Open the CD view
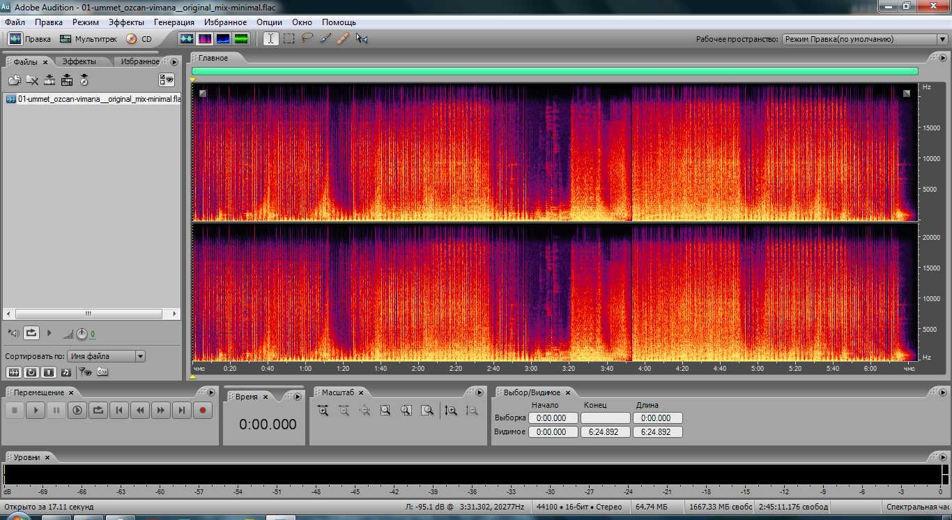The image size is (952, 520). pos(139,39)
